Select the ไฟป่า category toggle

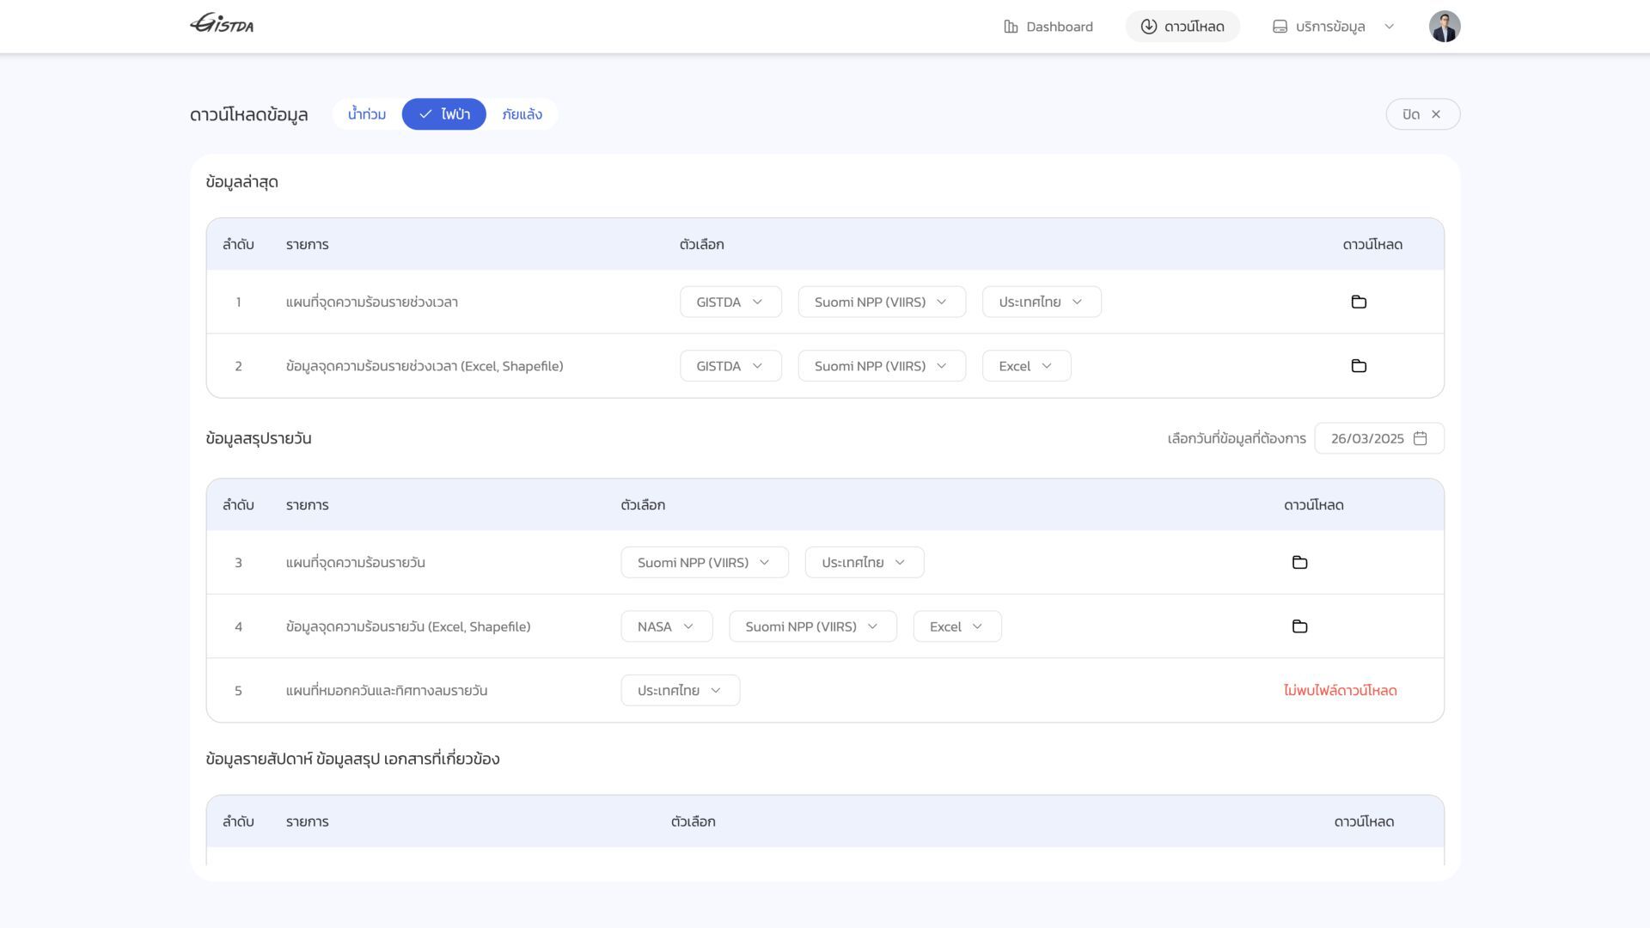[x=444, y=114]
